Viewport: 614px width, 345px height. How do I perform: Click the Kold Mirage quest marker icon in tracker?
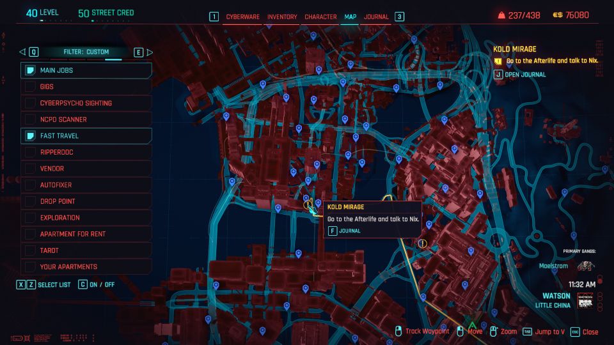[x=498, y=61]
